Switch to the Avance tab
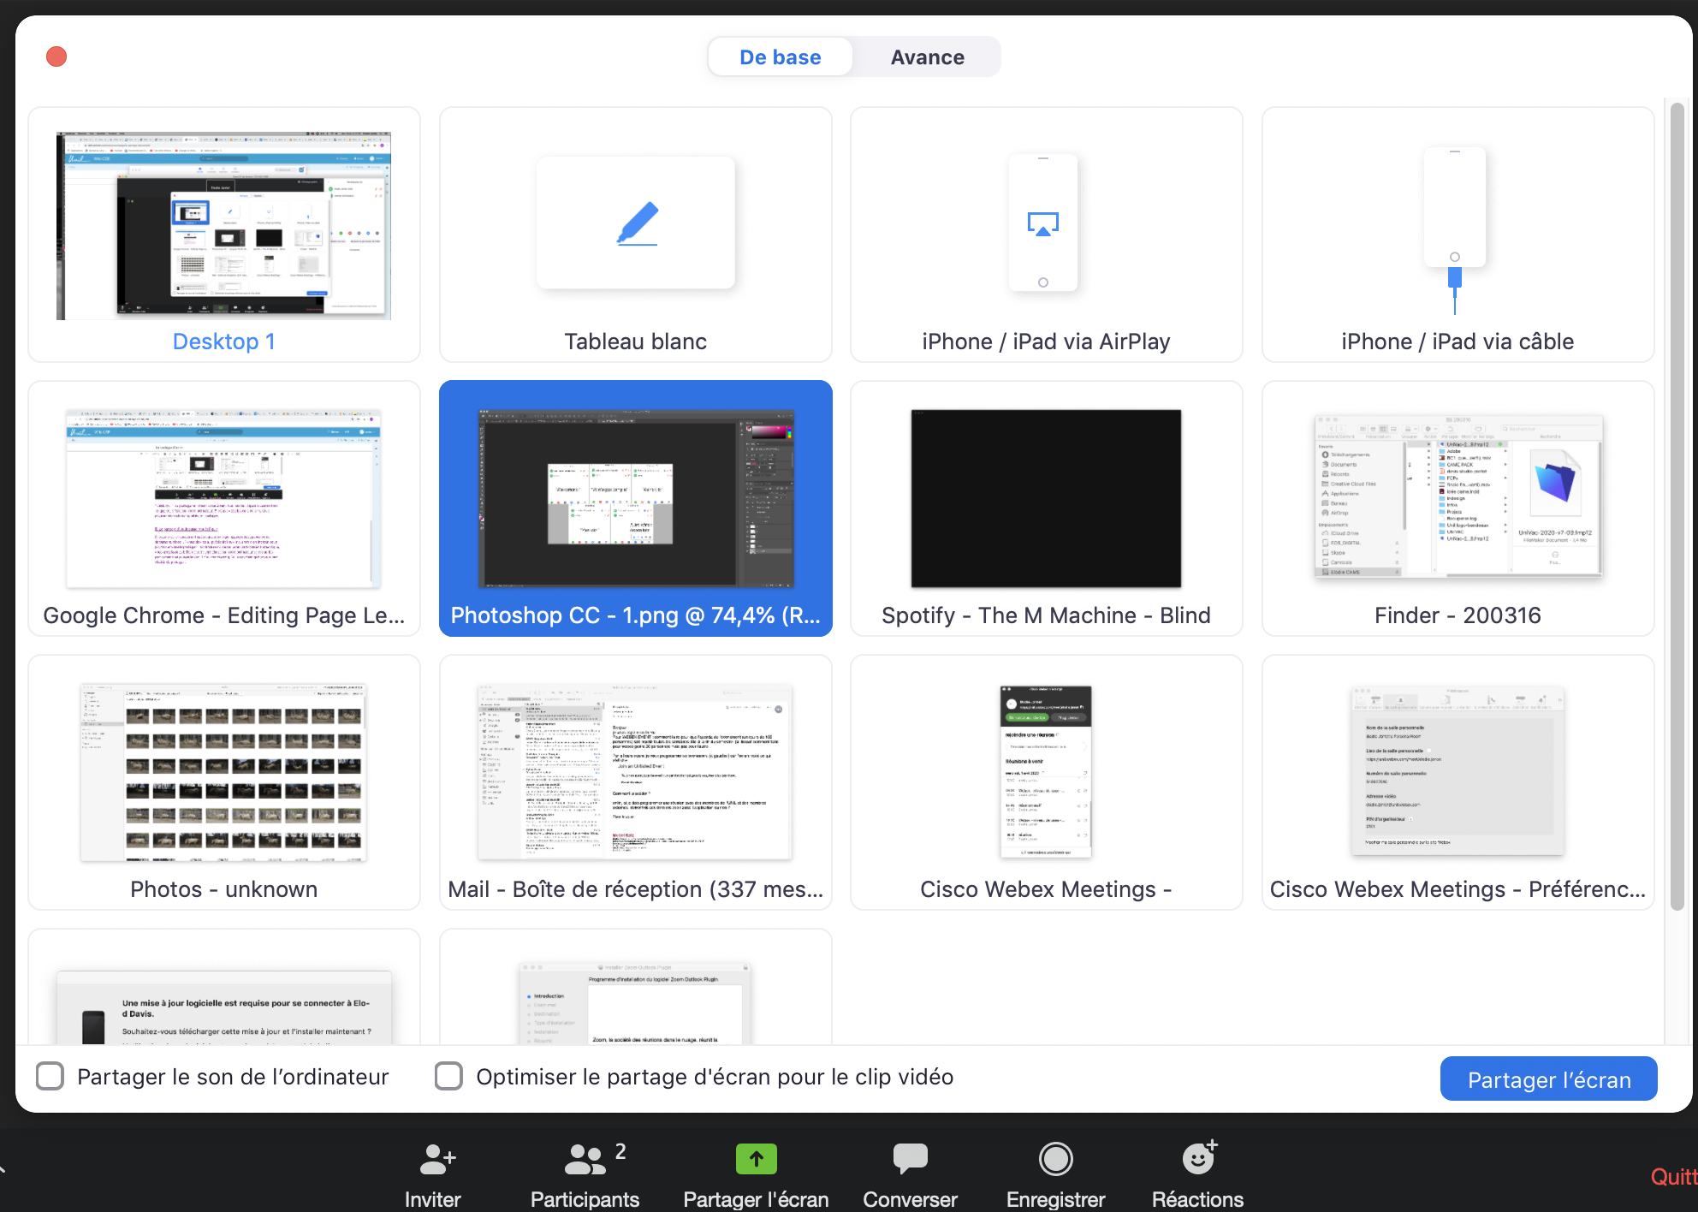 pyautogui.click(x=927, y=57)
